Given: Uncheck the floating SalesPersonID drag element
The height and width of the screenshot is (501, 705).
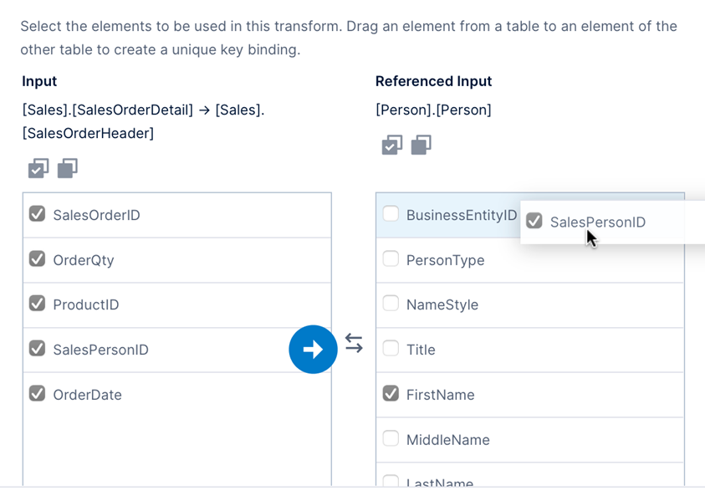Looking at the screenshot, I should click(534, 222).
